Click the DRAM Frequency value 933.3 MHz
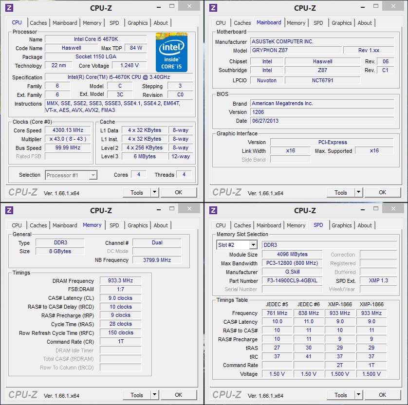This screenshot has height=405, width=408. pos(120,280)
